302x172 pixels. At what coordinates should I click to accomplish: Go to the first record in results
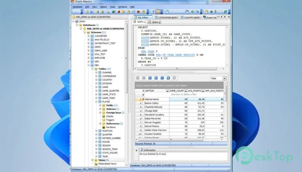click(138, 78)
